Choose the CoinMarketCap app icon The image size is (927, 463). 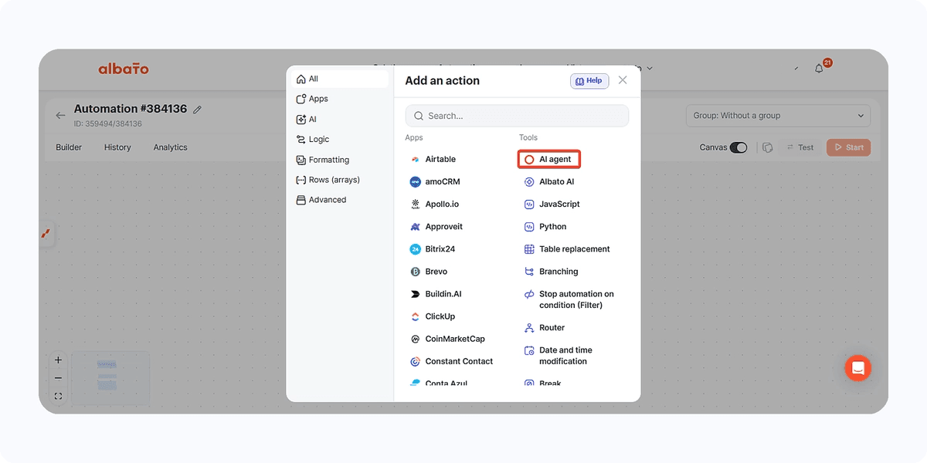coord(416,339)
